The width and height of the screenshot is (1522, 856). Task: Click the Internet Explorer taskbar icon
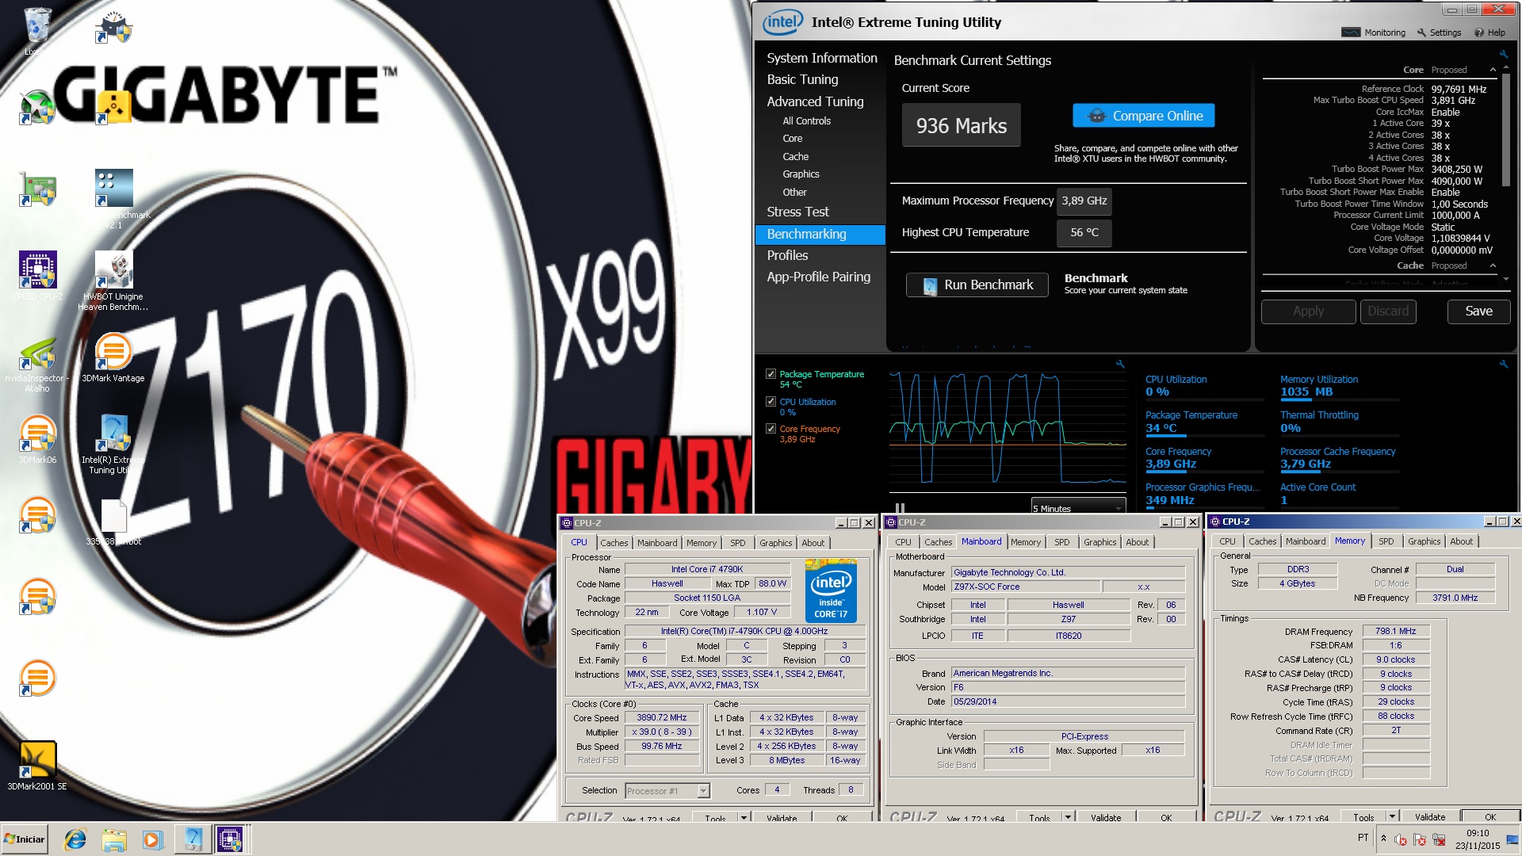(75, 839)
